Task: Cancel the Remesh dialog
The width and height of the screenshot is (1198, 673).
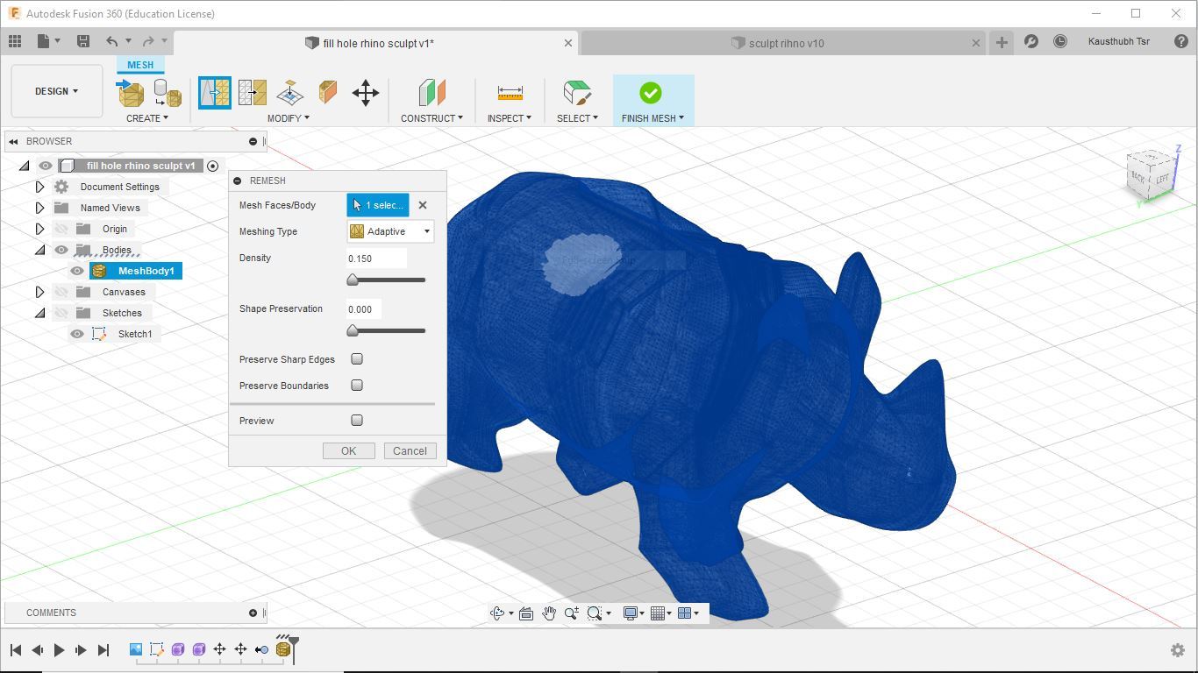Action: [410, 451]
